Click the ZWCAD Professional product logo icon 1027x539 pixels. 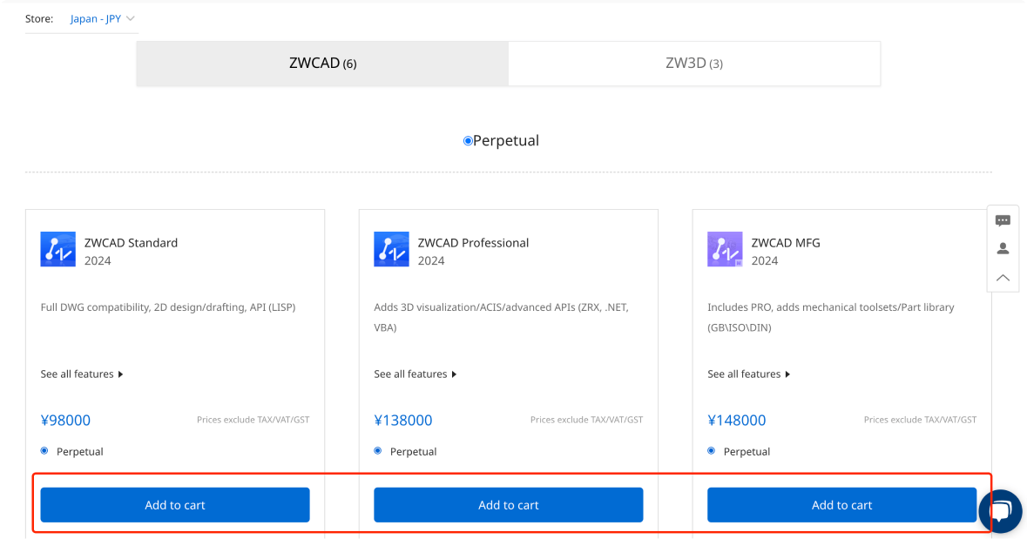(391, 249)
